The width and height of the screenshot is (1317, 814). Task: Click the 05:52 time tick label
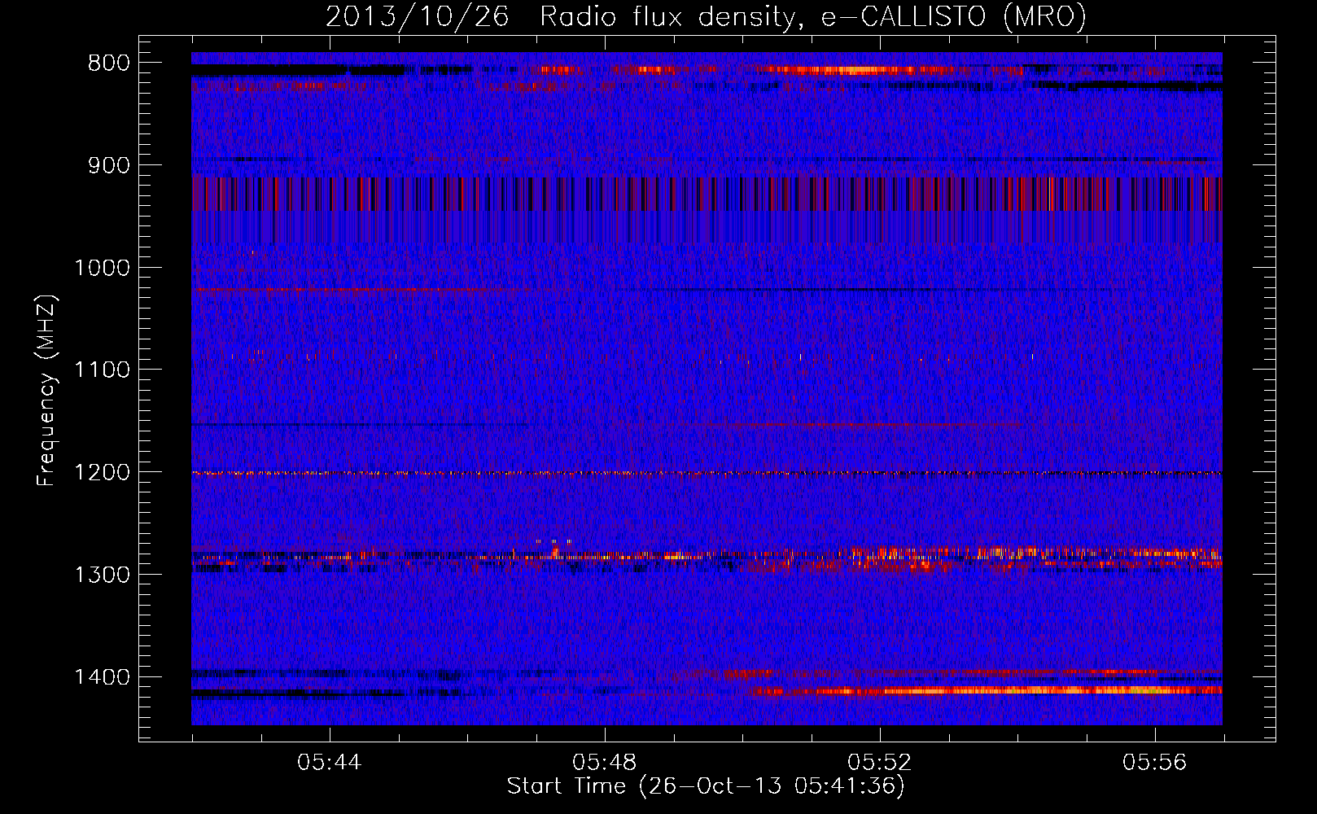[879, 763]
